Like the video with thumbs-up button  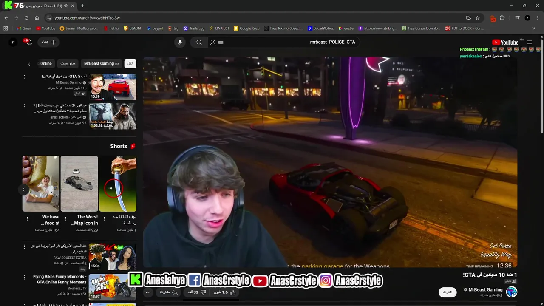point(225,292)
